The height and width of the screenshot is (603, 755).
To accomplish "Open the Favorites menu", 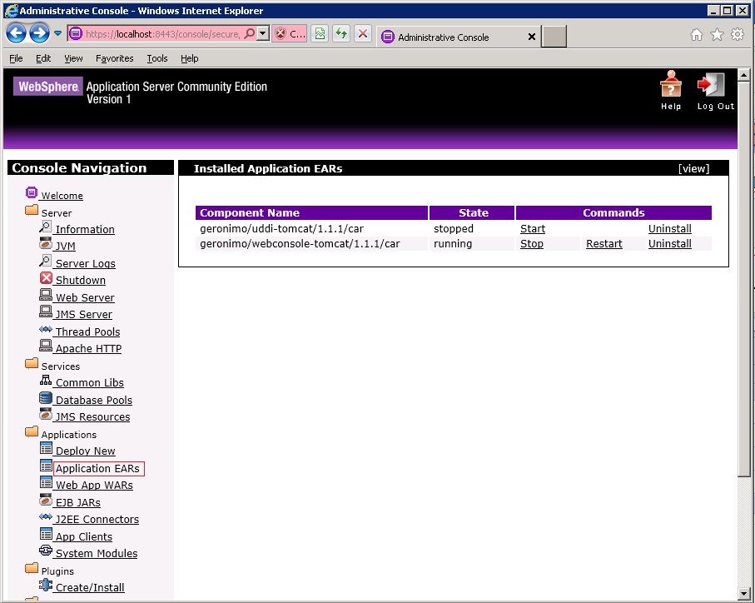I will click(115, 58).
